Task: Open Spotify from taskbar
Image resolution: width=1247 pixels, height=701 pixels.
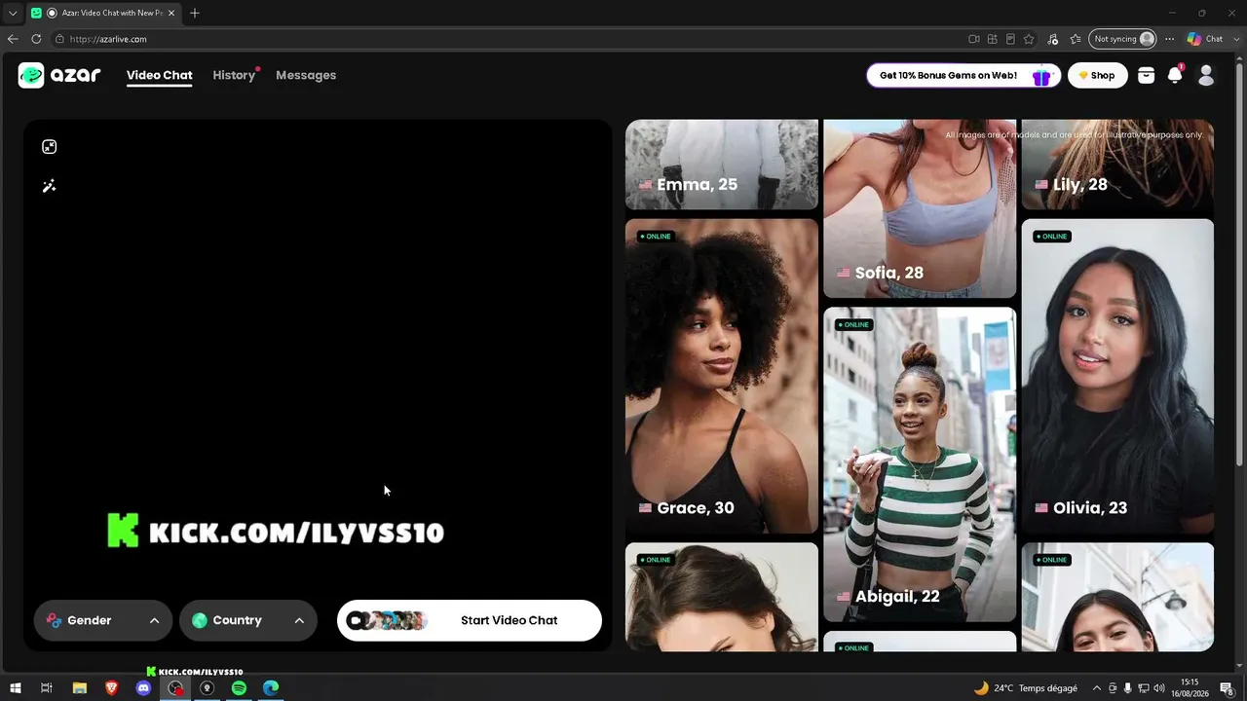Action: (239, 688)
